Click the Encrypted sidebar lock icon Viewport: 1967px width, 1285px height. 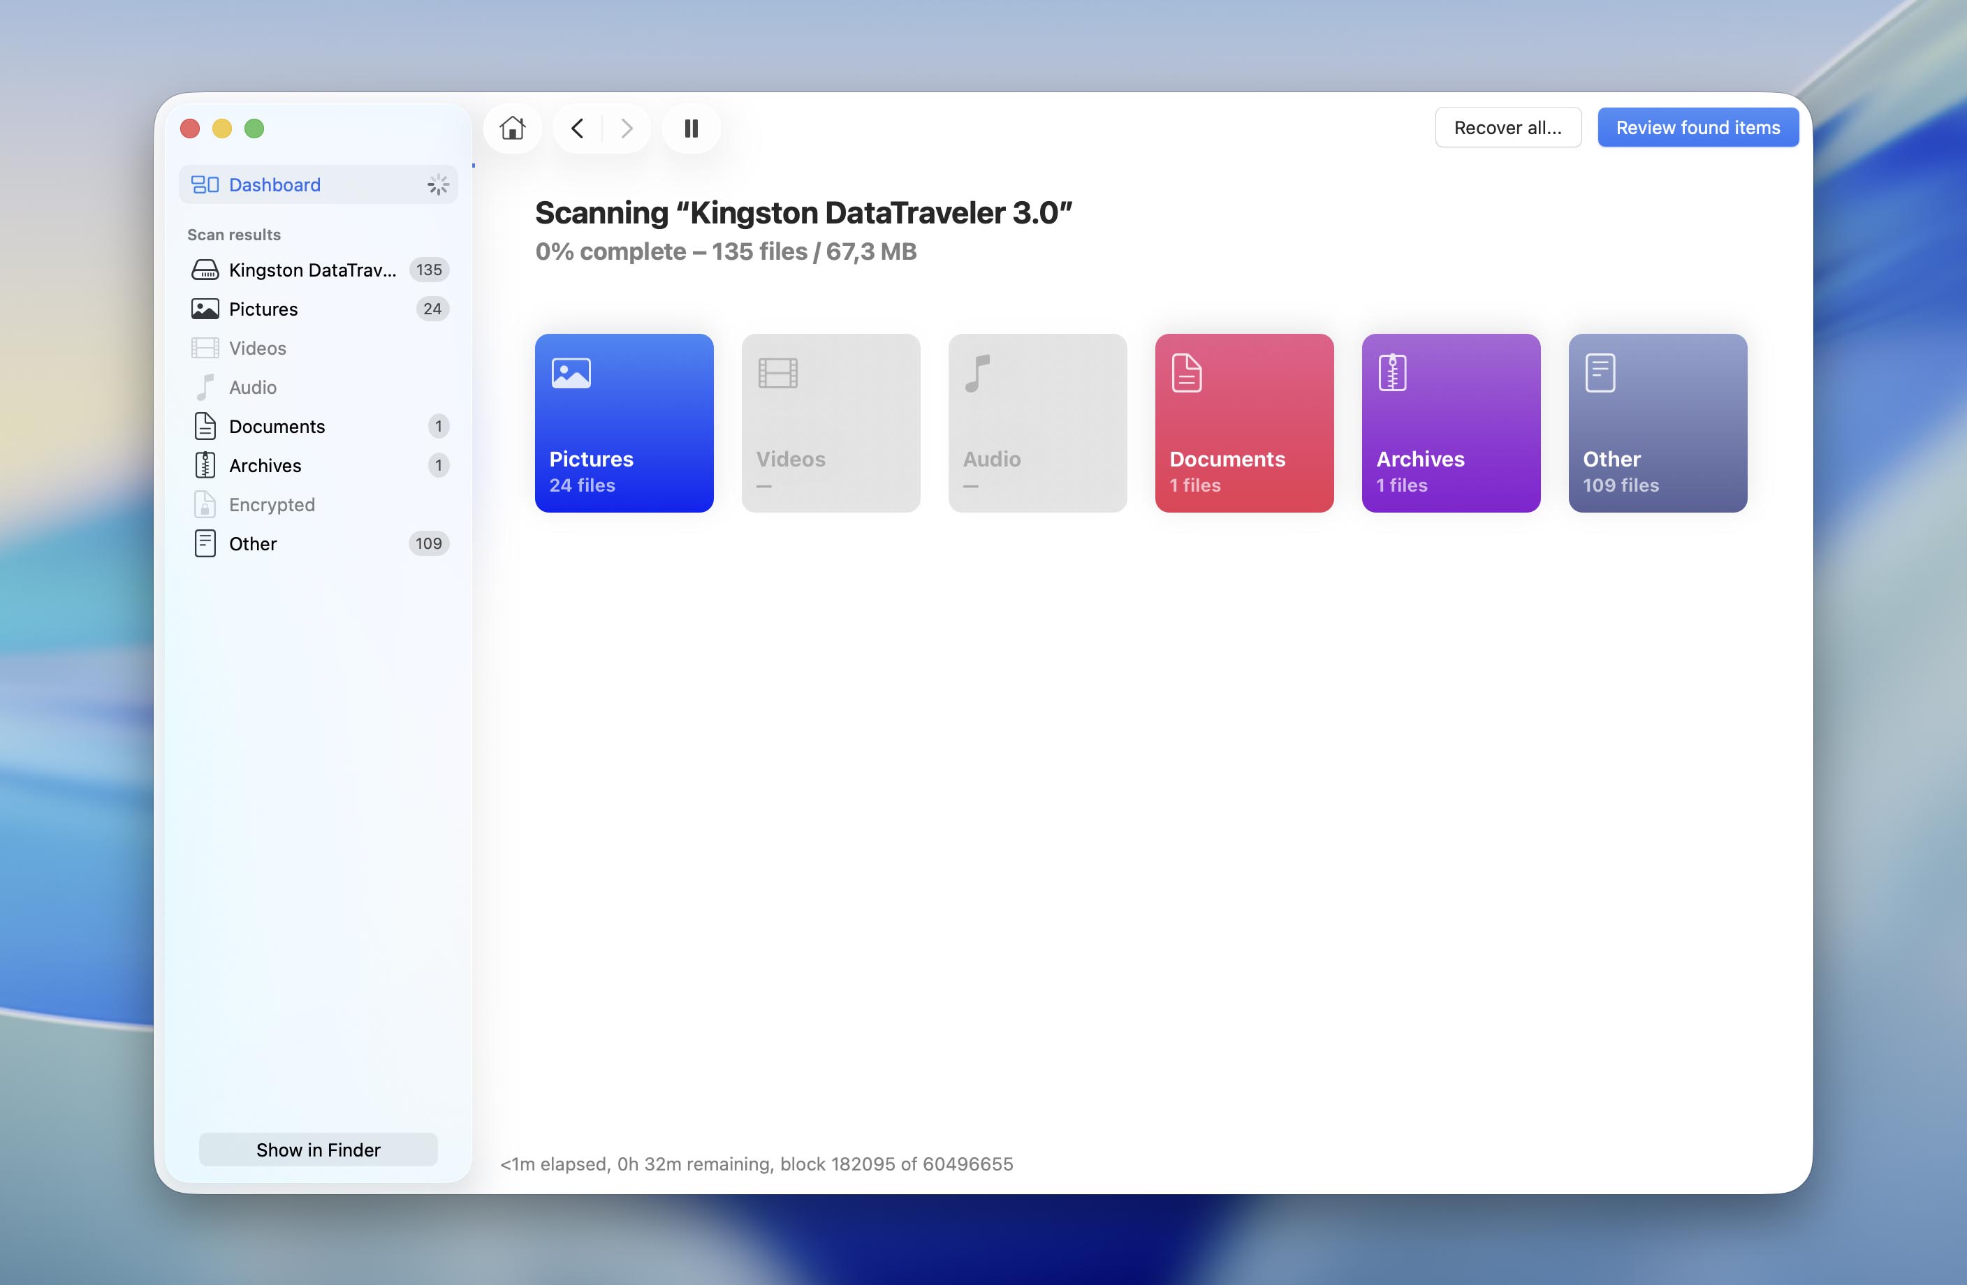tap(205, 505)
